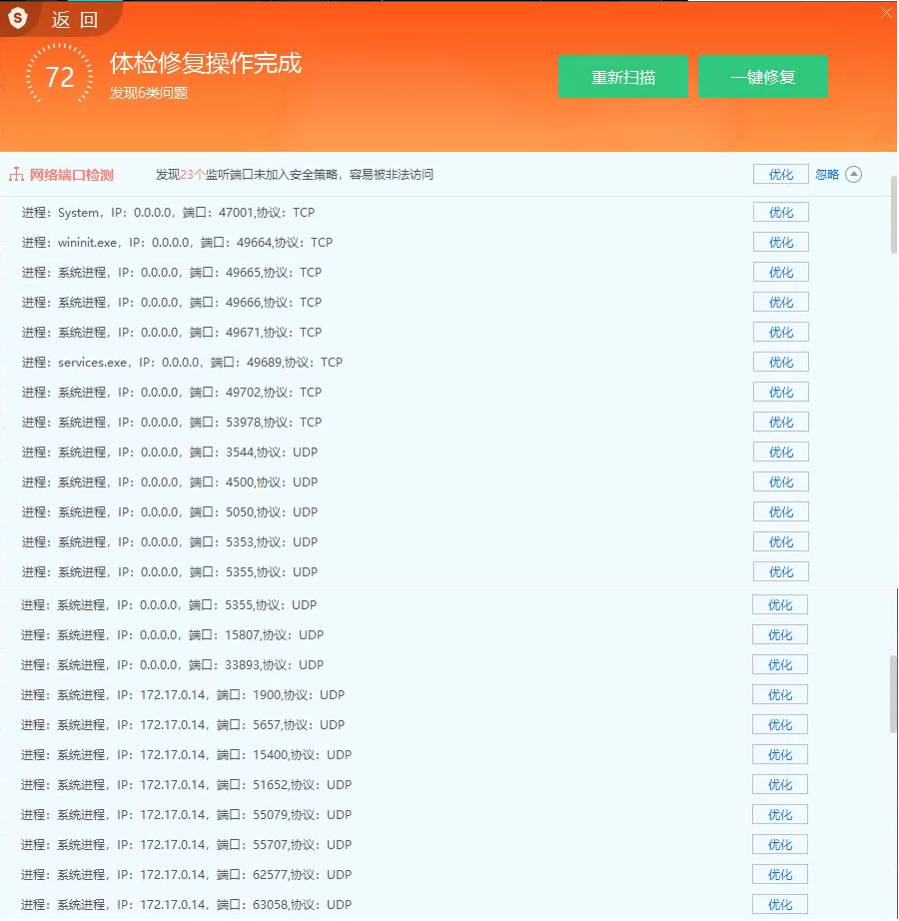899x921 pixels.
Task: Optimize all ports in 网络端口检测 header row
Action: pyautogui.click(x=781, y=175)
